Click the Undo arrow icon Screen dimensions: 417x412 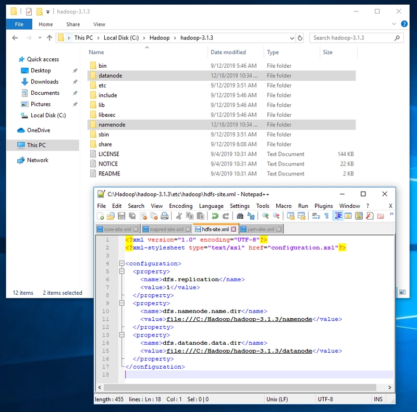[x=215, y=216]
